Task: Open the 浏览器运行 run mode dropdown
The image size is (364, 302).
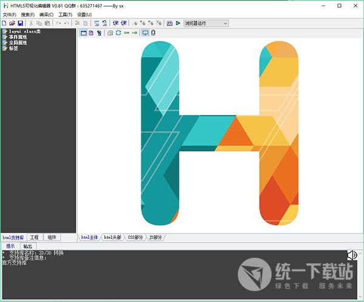Action: pos(206,23)
